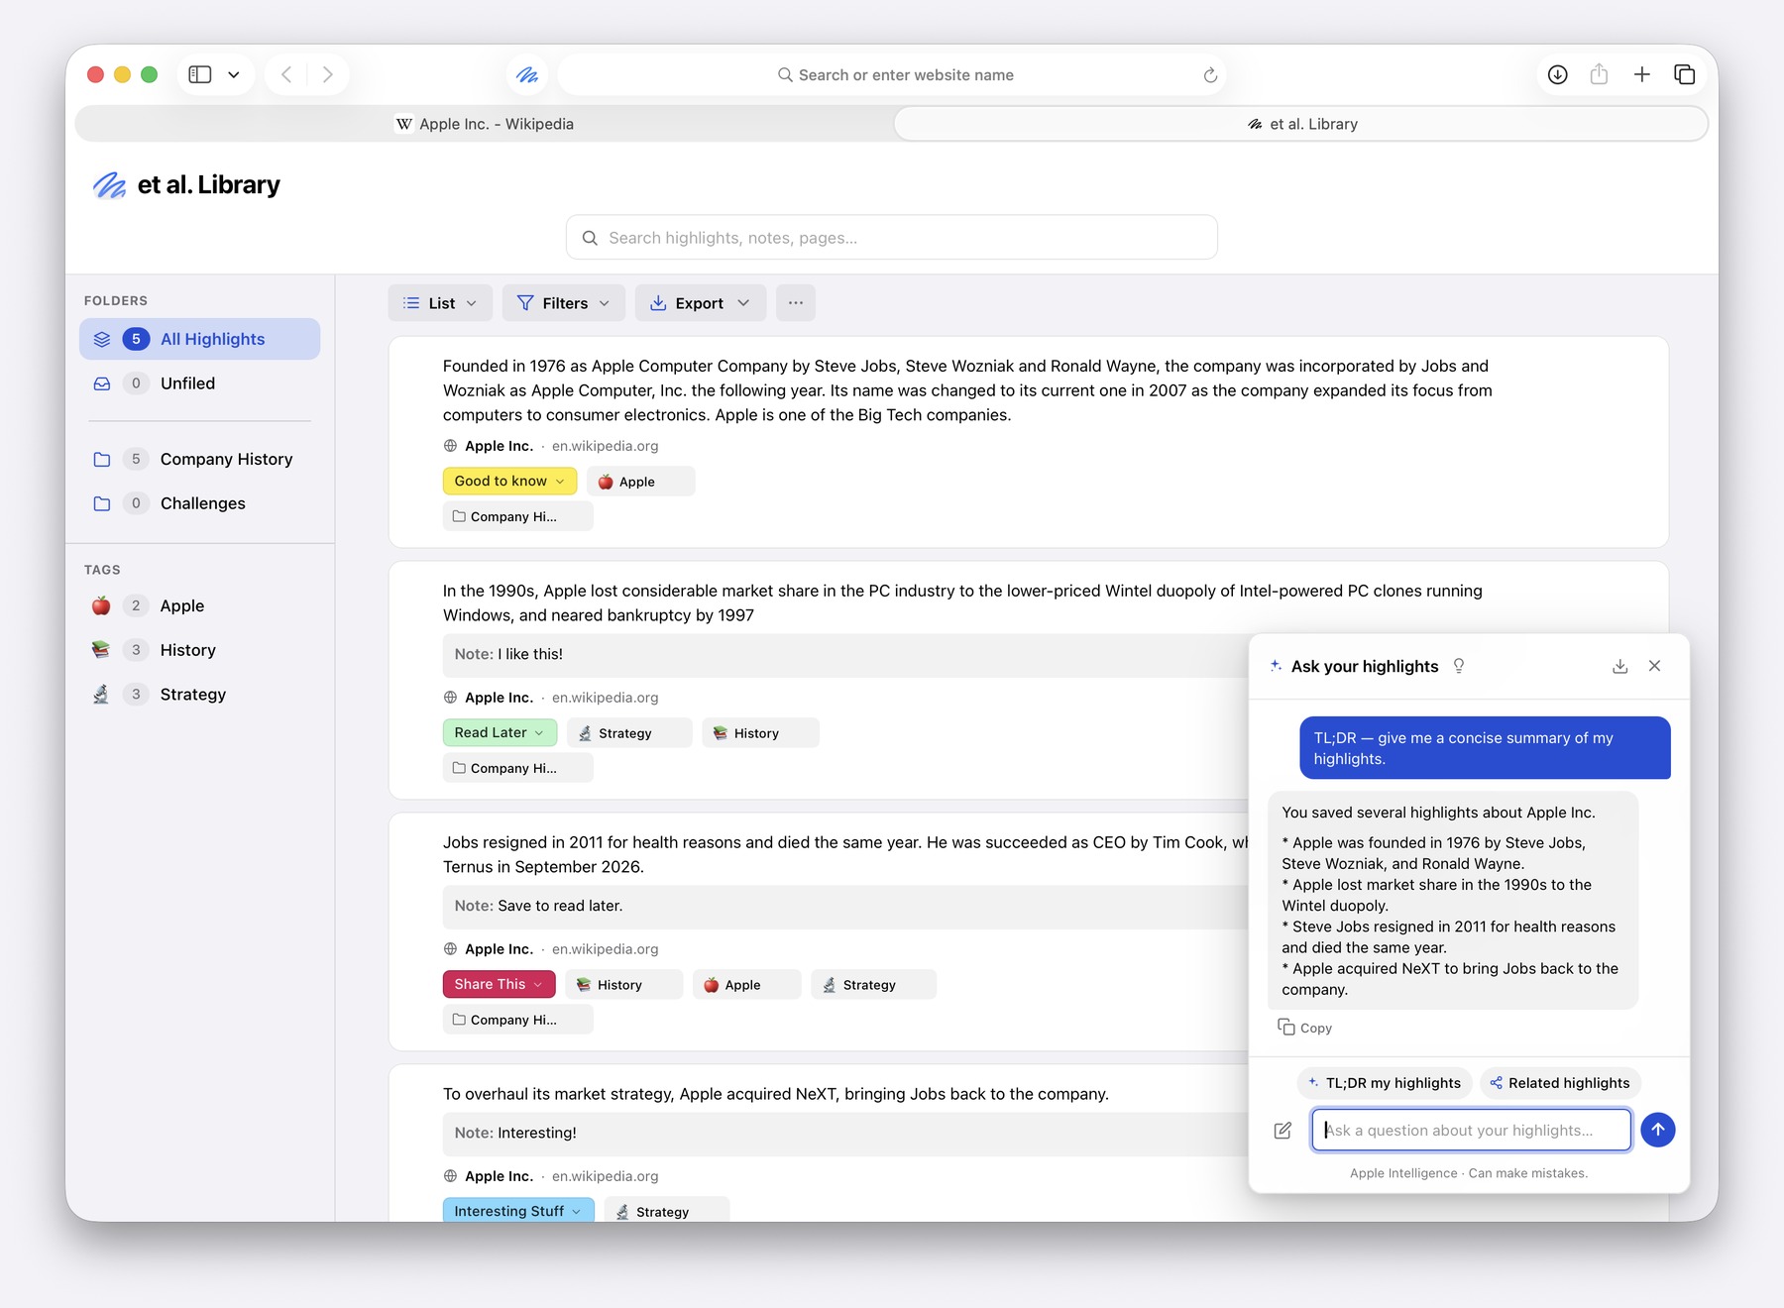This screenshot has height=1308, width=1784.
Task: Click the Safari address bar search field
Action: [x=892, y=75]
